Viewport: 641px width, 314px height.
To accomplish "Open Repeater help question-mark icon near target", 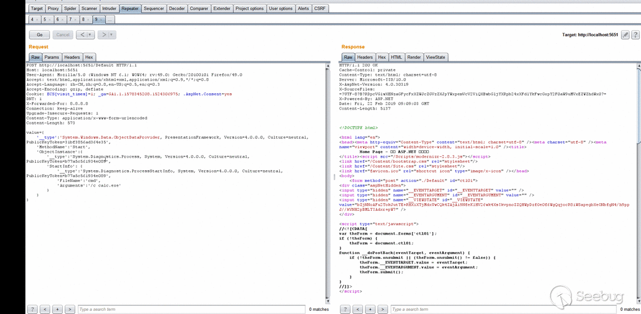I will [635, 35].
